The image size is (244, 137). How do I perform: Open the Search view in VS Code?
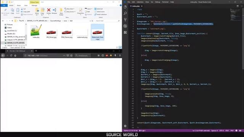pyautogui.click(x=125, y=13)
